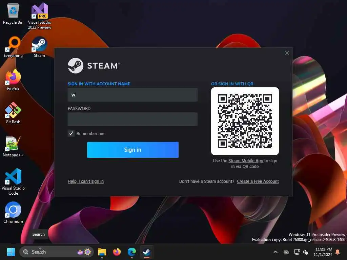This screenshot has width=347, height=260.
Task: Switch to Steam in the taskbar
Action: coord(146,252)
